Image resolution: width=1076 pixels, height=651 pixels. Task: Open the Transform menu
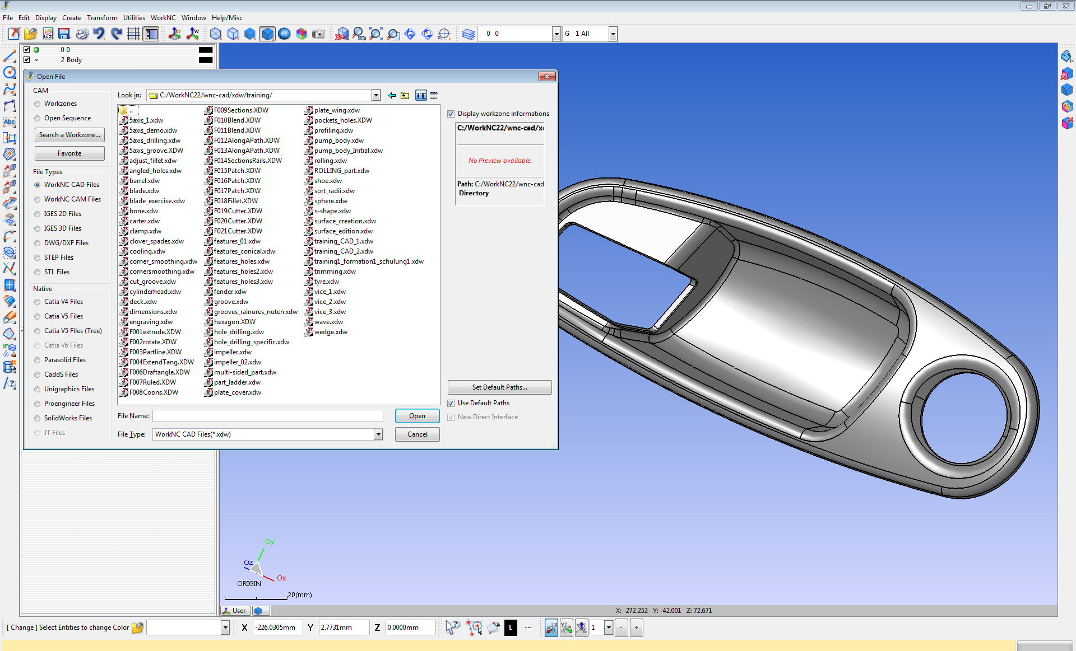pyautogui.click(x=102, y=18)
